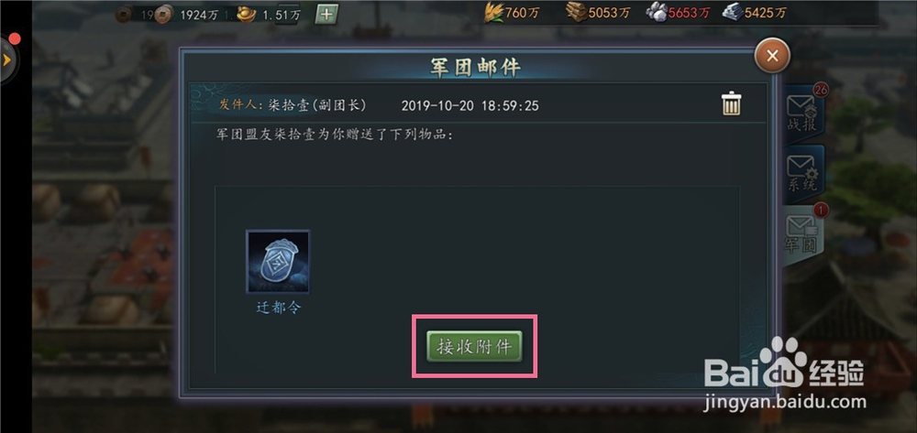This screenshot has height=433, width=917.
Task: Tap the copper coin icon showing 1924万
Action: (x=164, y=14)
